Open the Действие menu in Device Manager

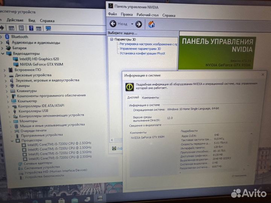15,20
